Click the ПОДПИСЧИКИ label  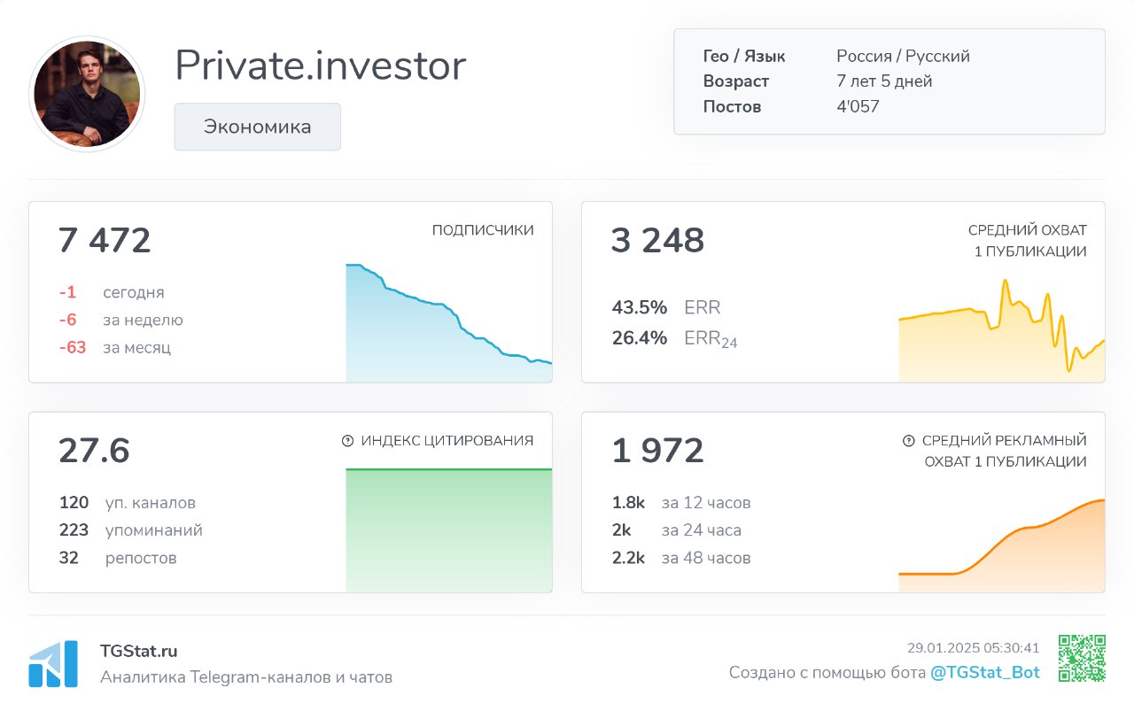[x=483, y=230]
